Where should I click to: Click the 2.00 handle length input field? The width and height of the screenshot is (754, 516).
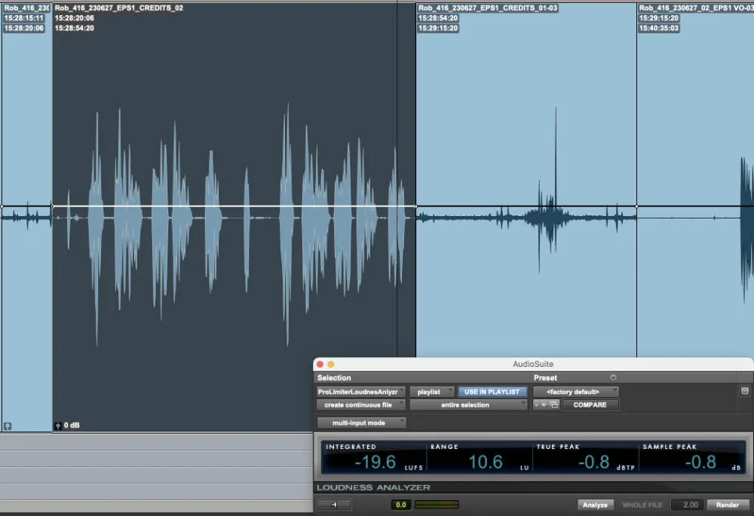[x=688, y=505]
